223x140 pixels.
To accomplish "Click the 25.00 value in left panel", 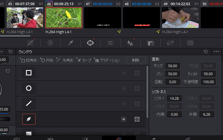I will (4, 109).
